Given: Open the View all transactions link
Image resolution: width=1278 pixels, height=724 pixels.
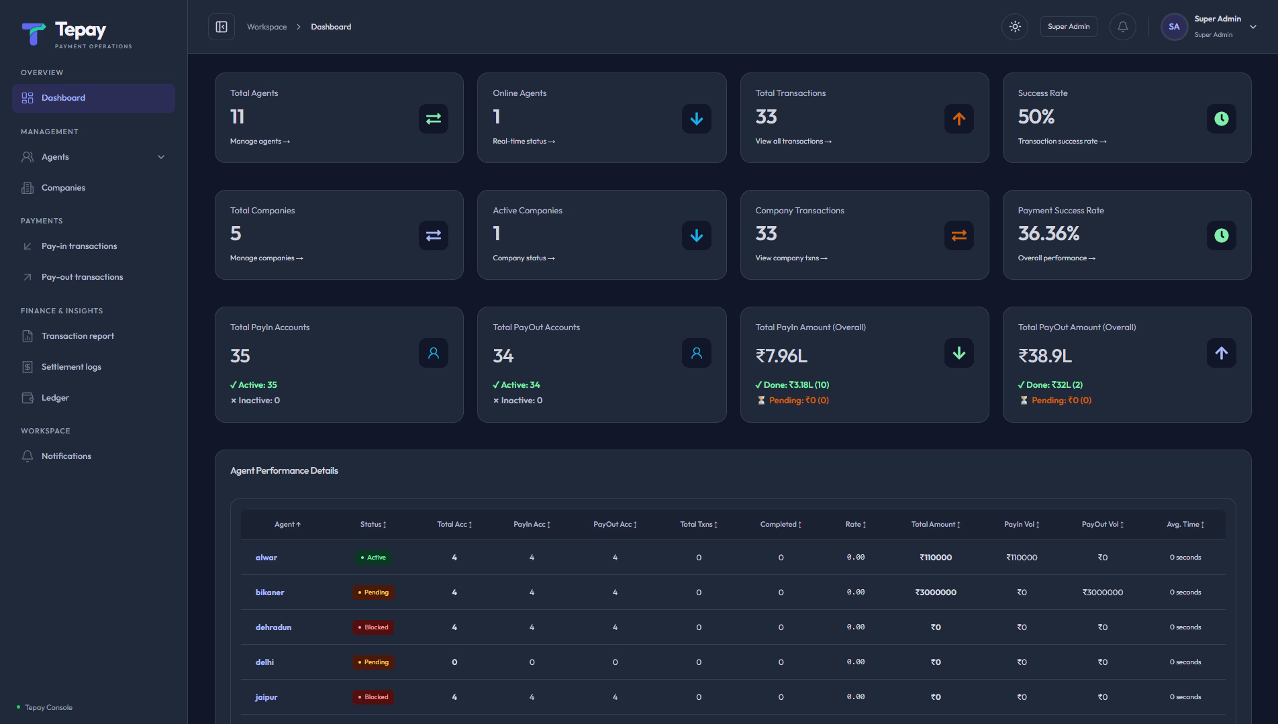Looking at the screenshot, I should pyautogui.click(x=793, y=142).
